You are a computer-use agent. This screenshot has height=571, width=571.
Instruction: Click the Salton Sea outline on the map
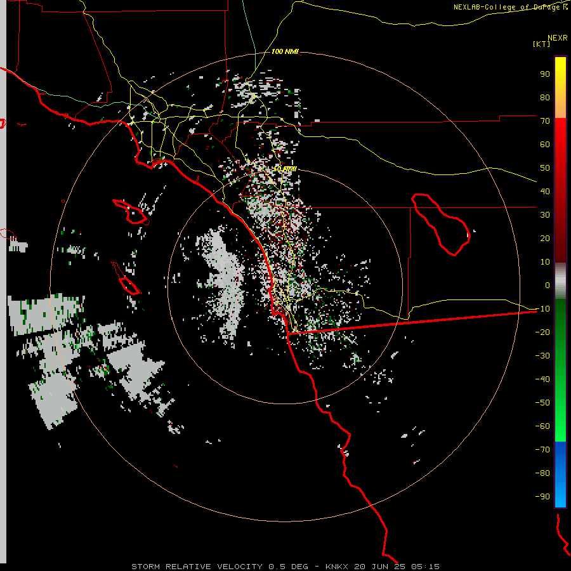pyautogui.click(x=441, y=225)
